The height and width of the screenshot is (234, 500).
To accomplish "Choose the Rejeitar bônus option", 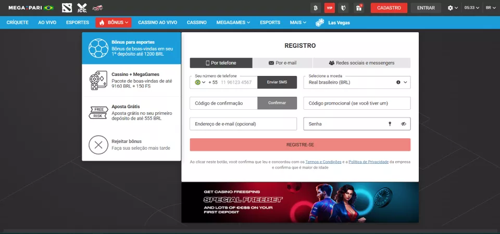I will [x=132, y=145].
